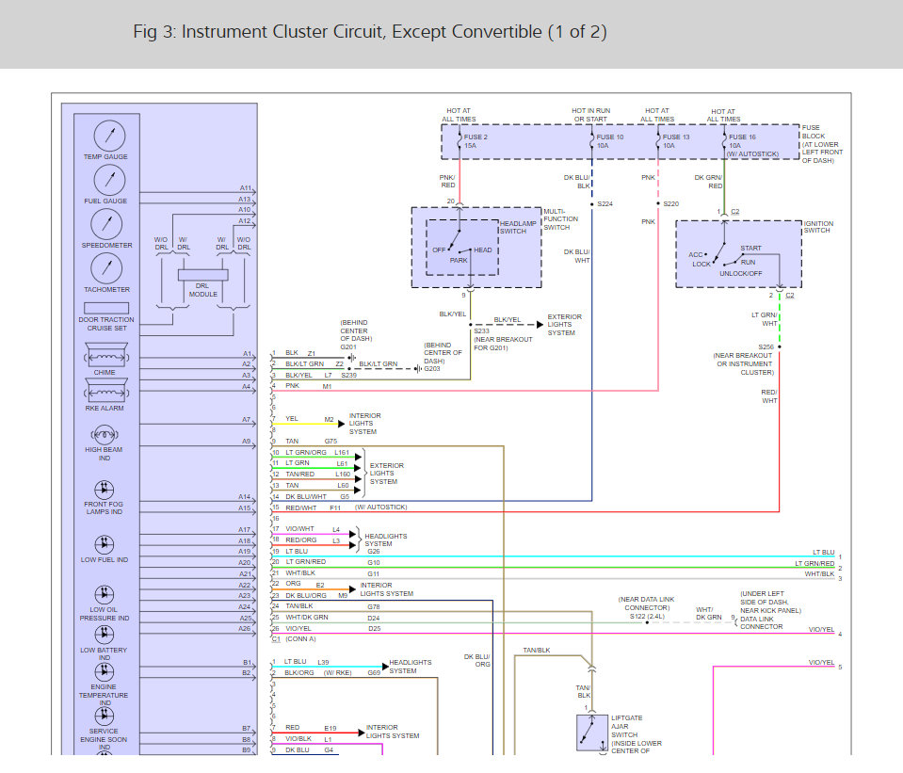The image size is (903, 773).
Task: Click the Service Engine Soon indicator lamp
Action: [x=105, y=716]
